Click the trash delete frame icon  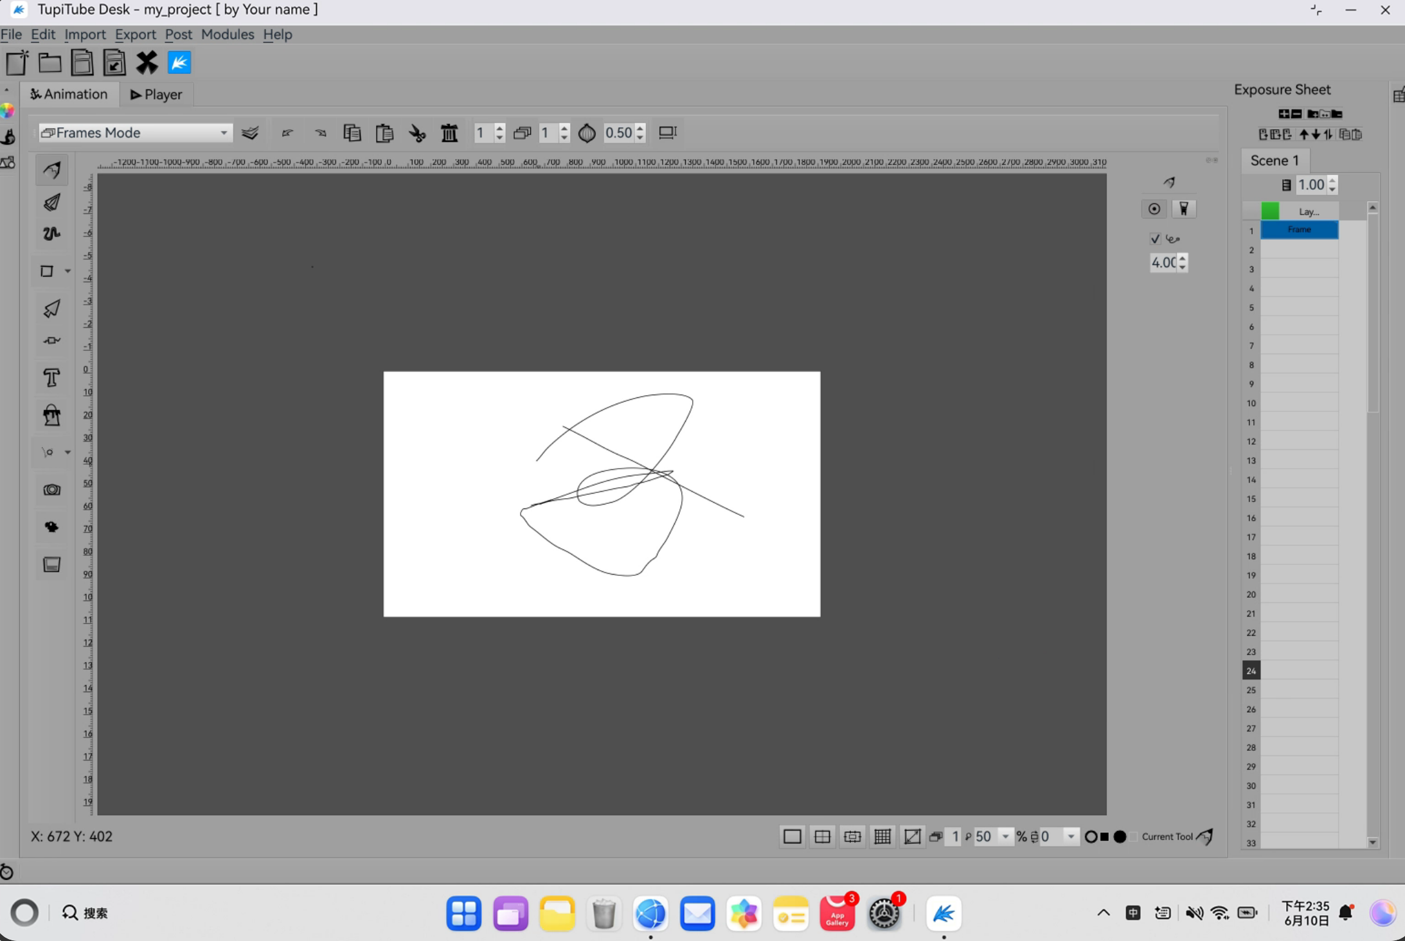(x=449, y=133)
